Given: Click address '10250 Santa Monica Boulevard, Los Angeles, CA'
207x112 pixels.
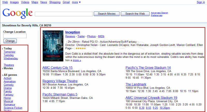Looking at the screenshot, I should coord(72,71).
